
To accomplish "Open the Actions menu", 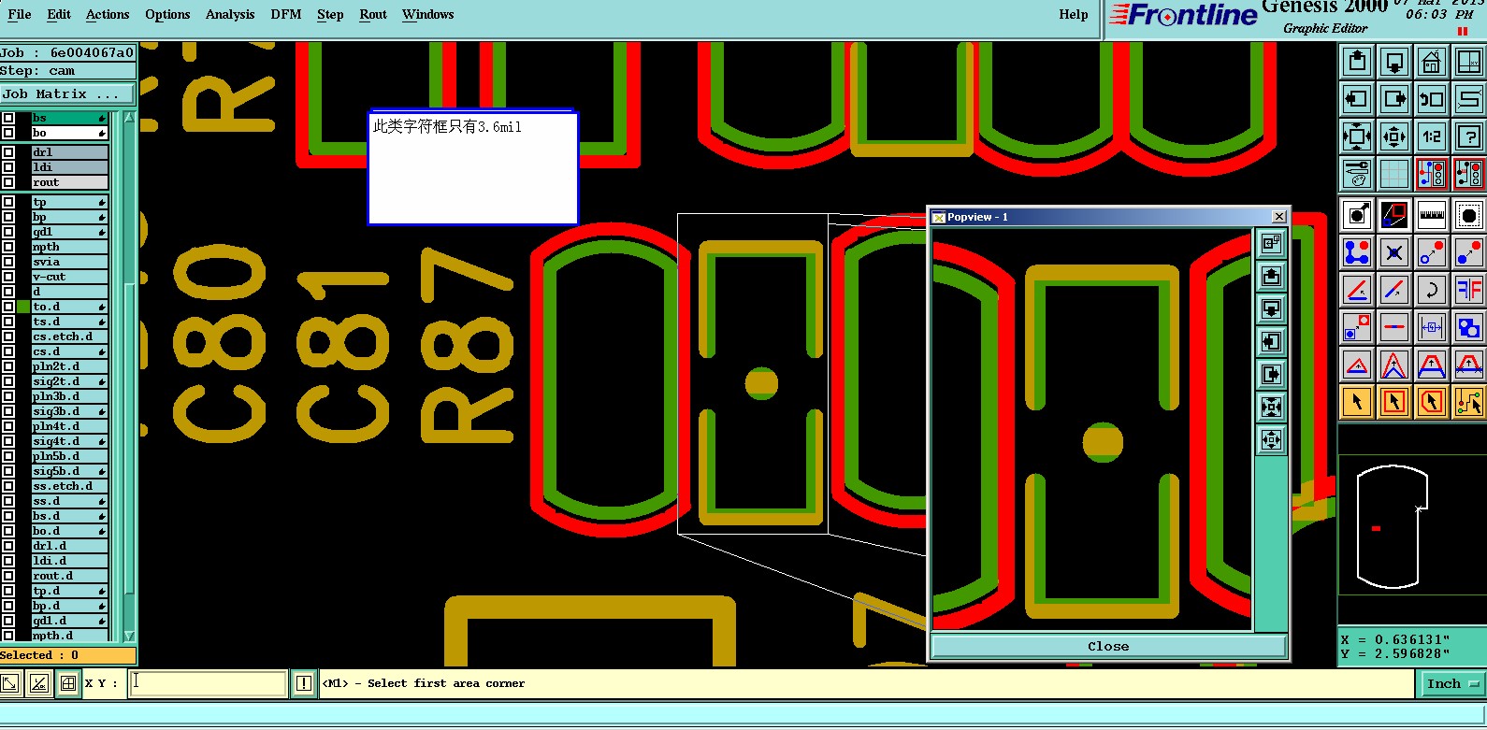I will [108, 15].
